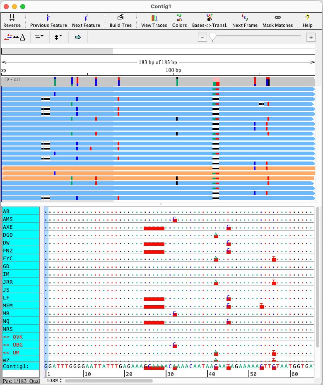Click the Reverse toolbar icon
The height and width of the screenshot is (385, 323).
(12, 21)
